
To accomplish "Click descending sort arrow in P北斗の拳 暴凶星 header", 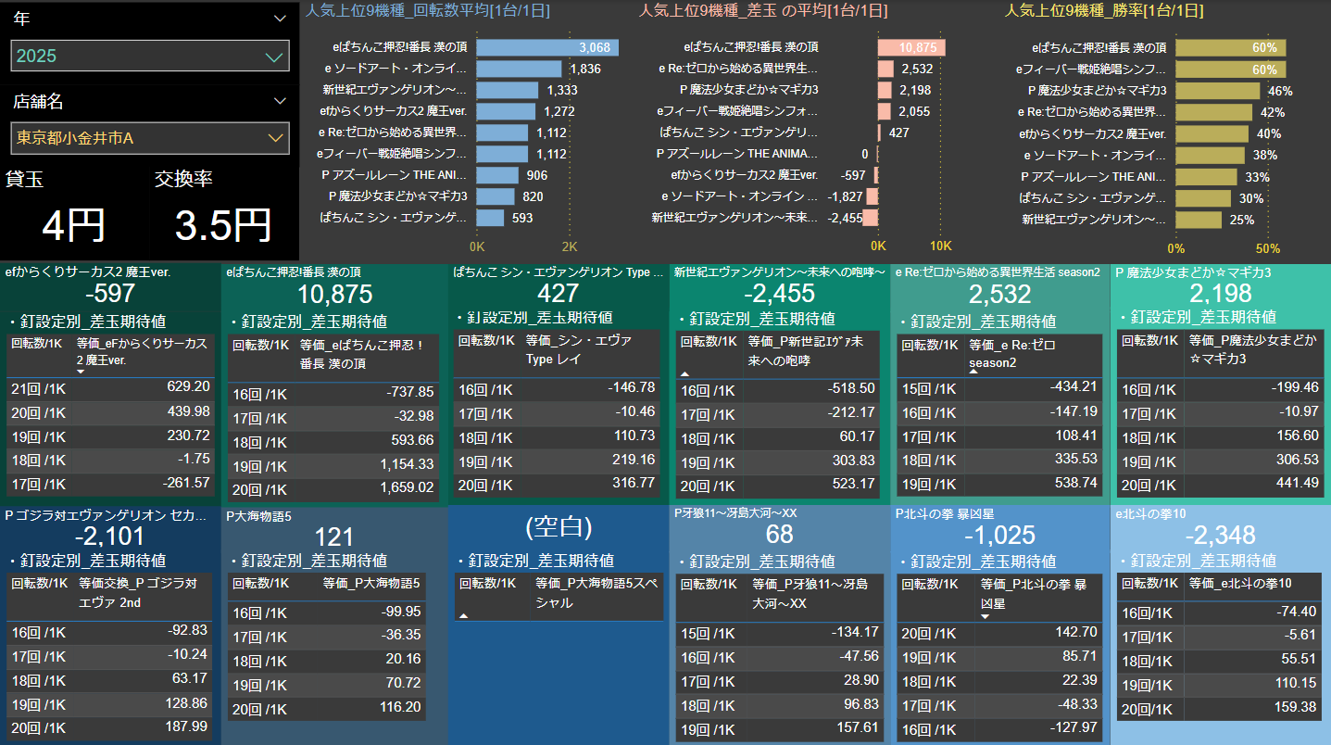I will click(985, 615).
